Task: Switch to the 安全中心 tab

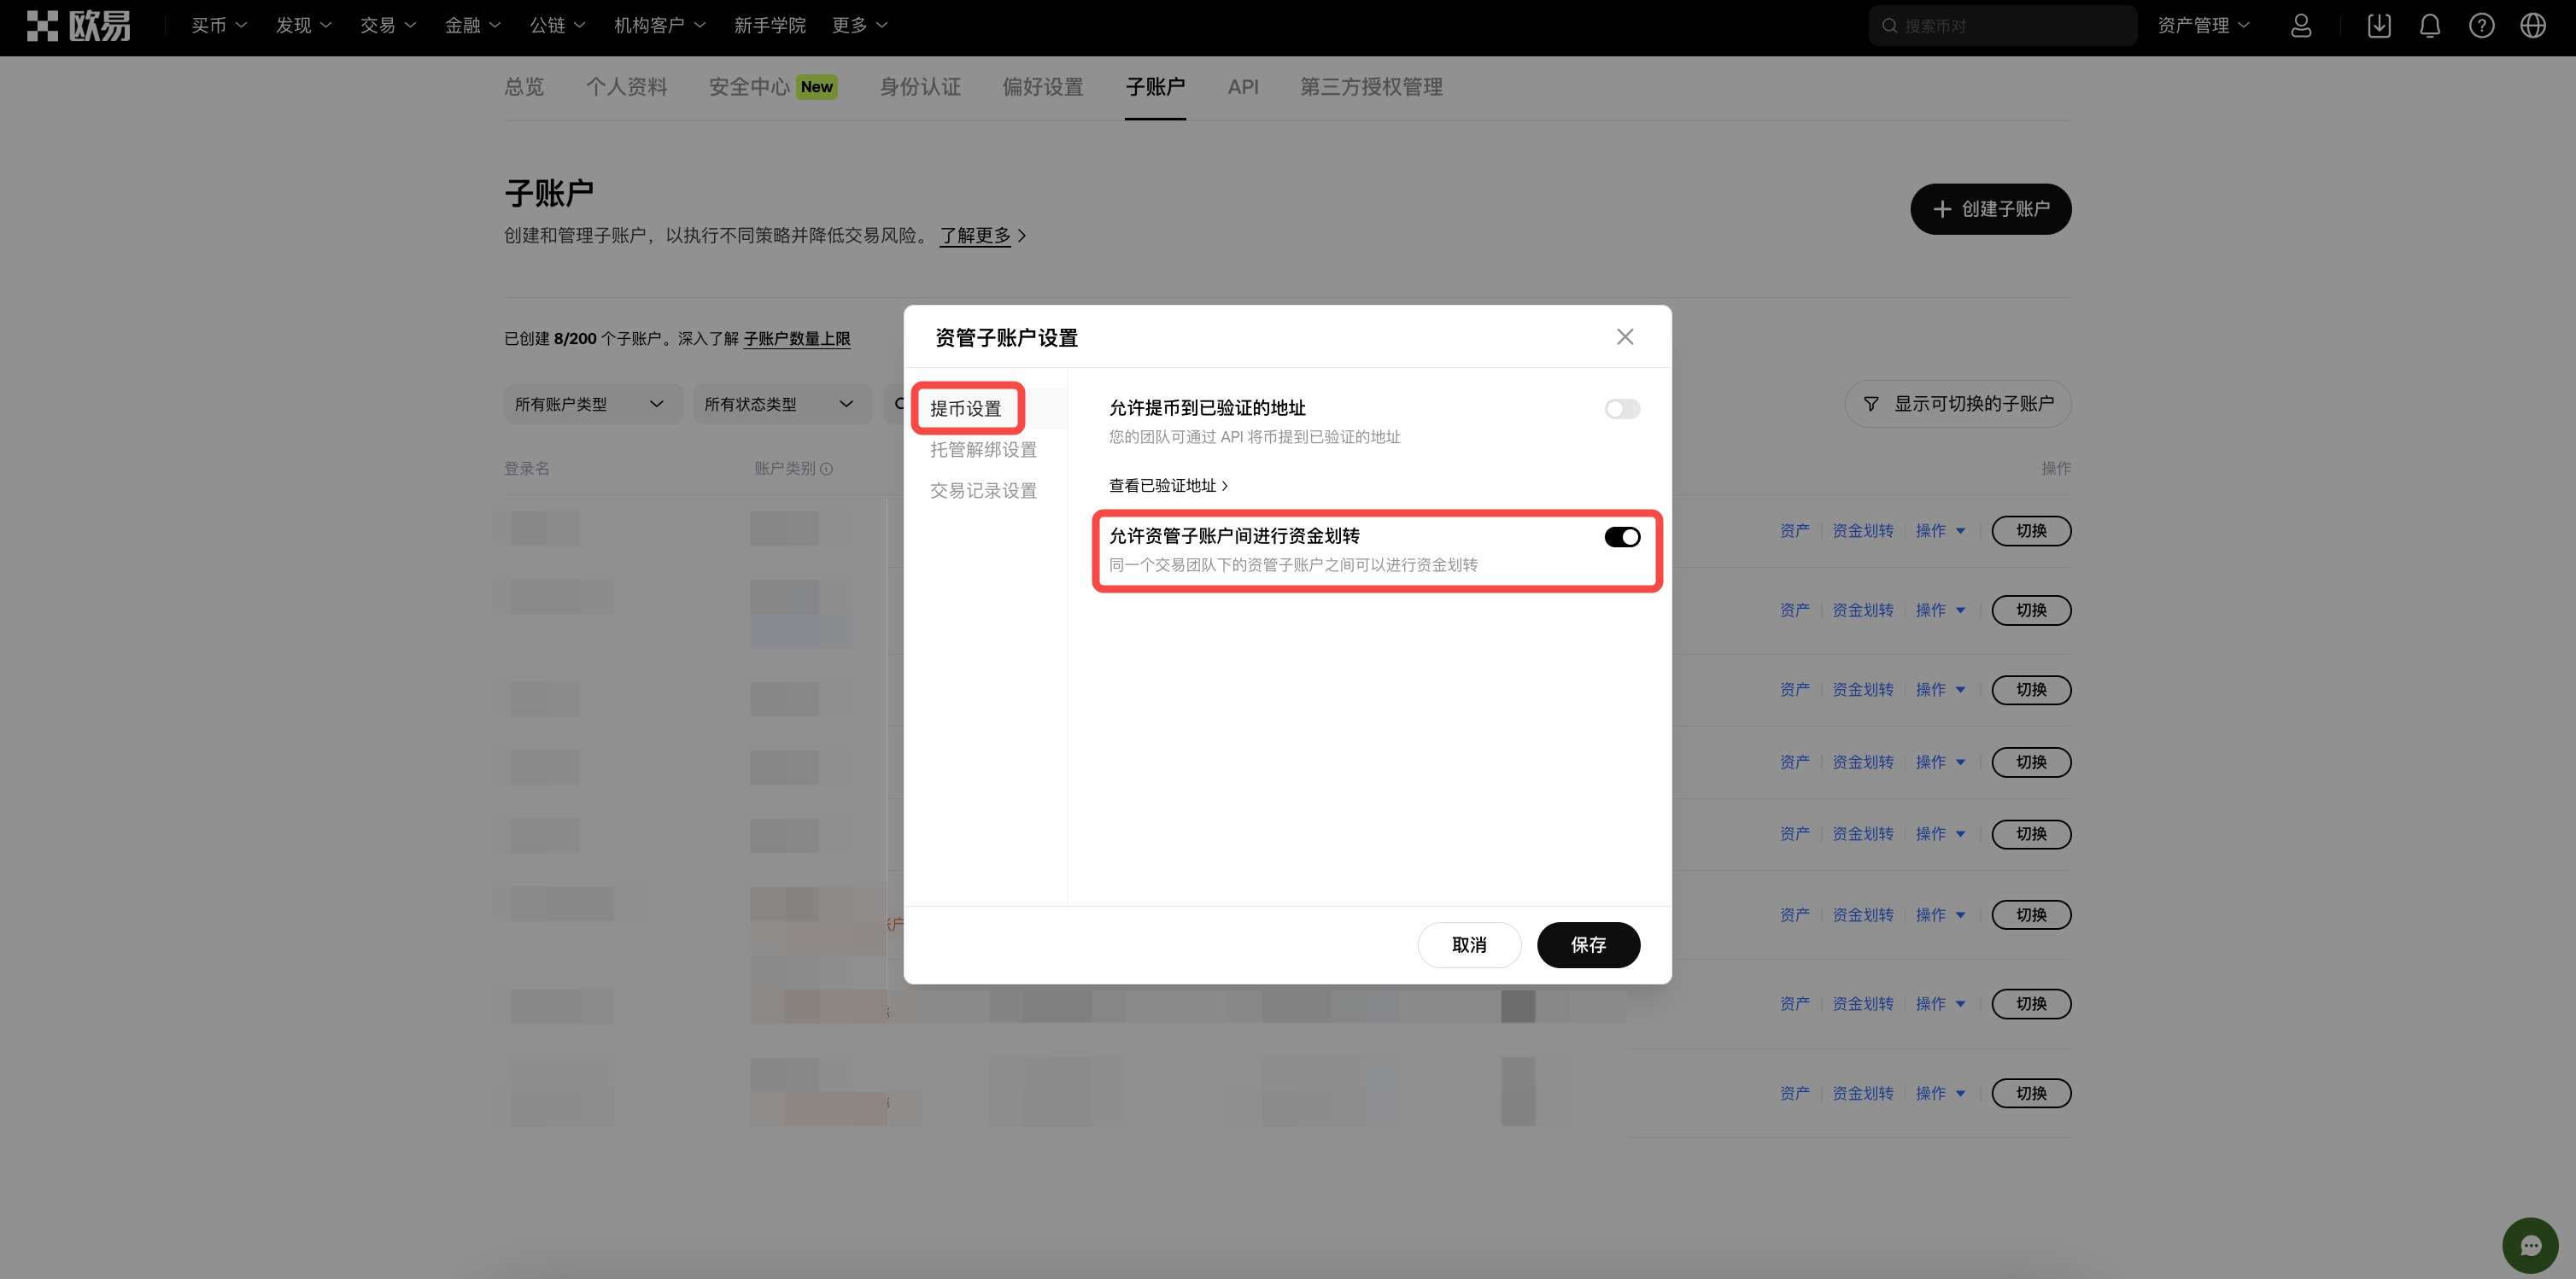Action: [x=749, y=87]
